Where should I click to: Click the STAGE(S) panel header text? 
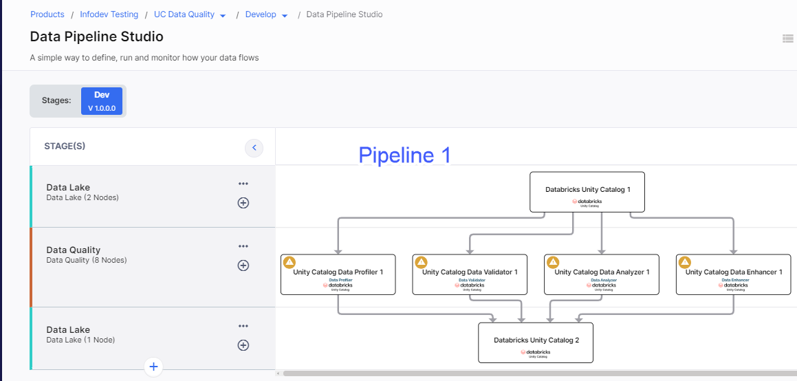(65, 146)
